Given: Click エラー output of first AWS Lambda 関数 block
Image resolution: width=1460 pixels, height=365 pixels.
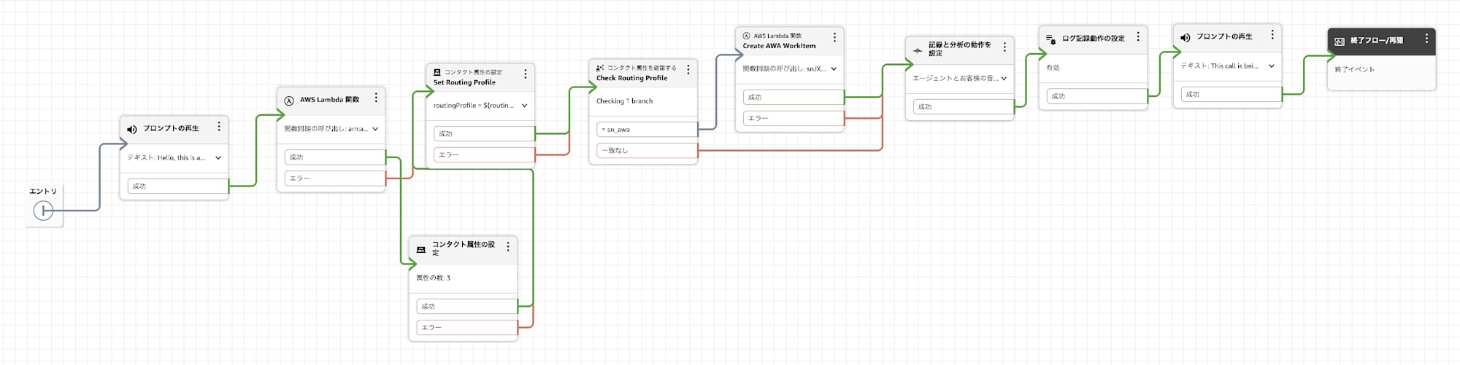Looking at the screenshot, I should (334, 178).
